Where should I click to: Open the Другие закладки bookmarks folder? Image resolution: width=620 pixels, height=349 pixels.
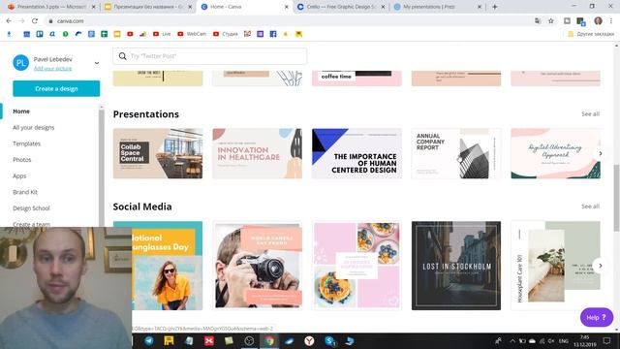coord(591,34)
